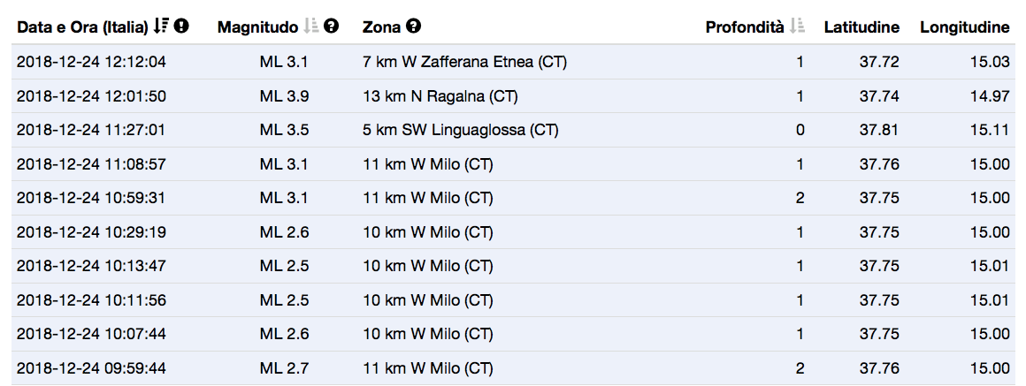The height and width of the screenshot is (386, 1026).
Task: Click the Latitudine column header
Action: click(861, 27)
